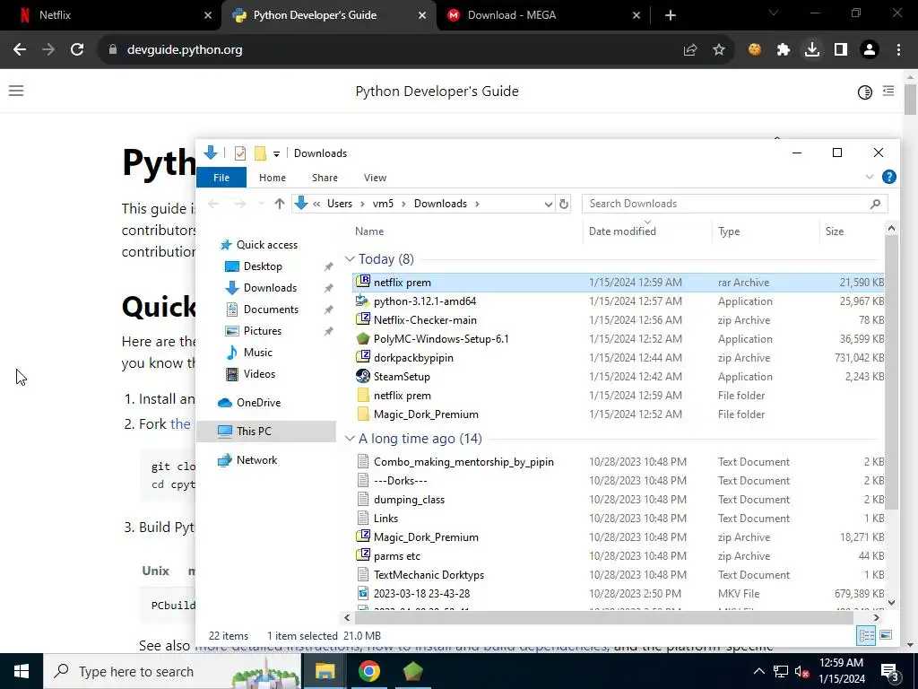Reload the Chrome page

[x=77, y=50]
